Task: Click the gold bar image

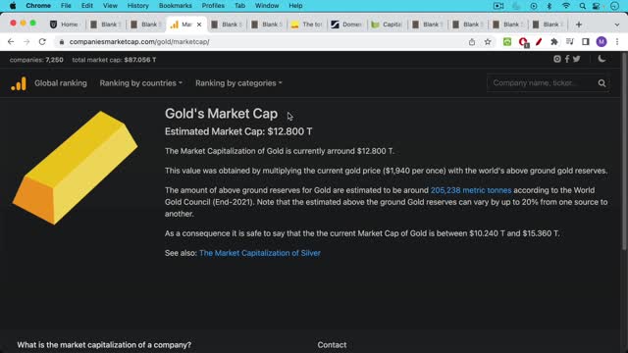Action: tap(76, 168)
